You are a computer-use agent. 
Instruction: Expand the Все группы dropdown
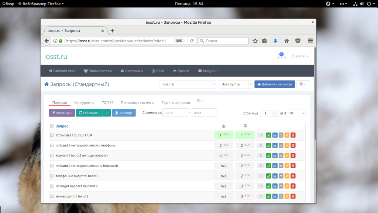click(236, 84)
